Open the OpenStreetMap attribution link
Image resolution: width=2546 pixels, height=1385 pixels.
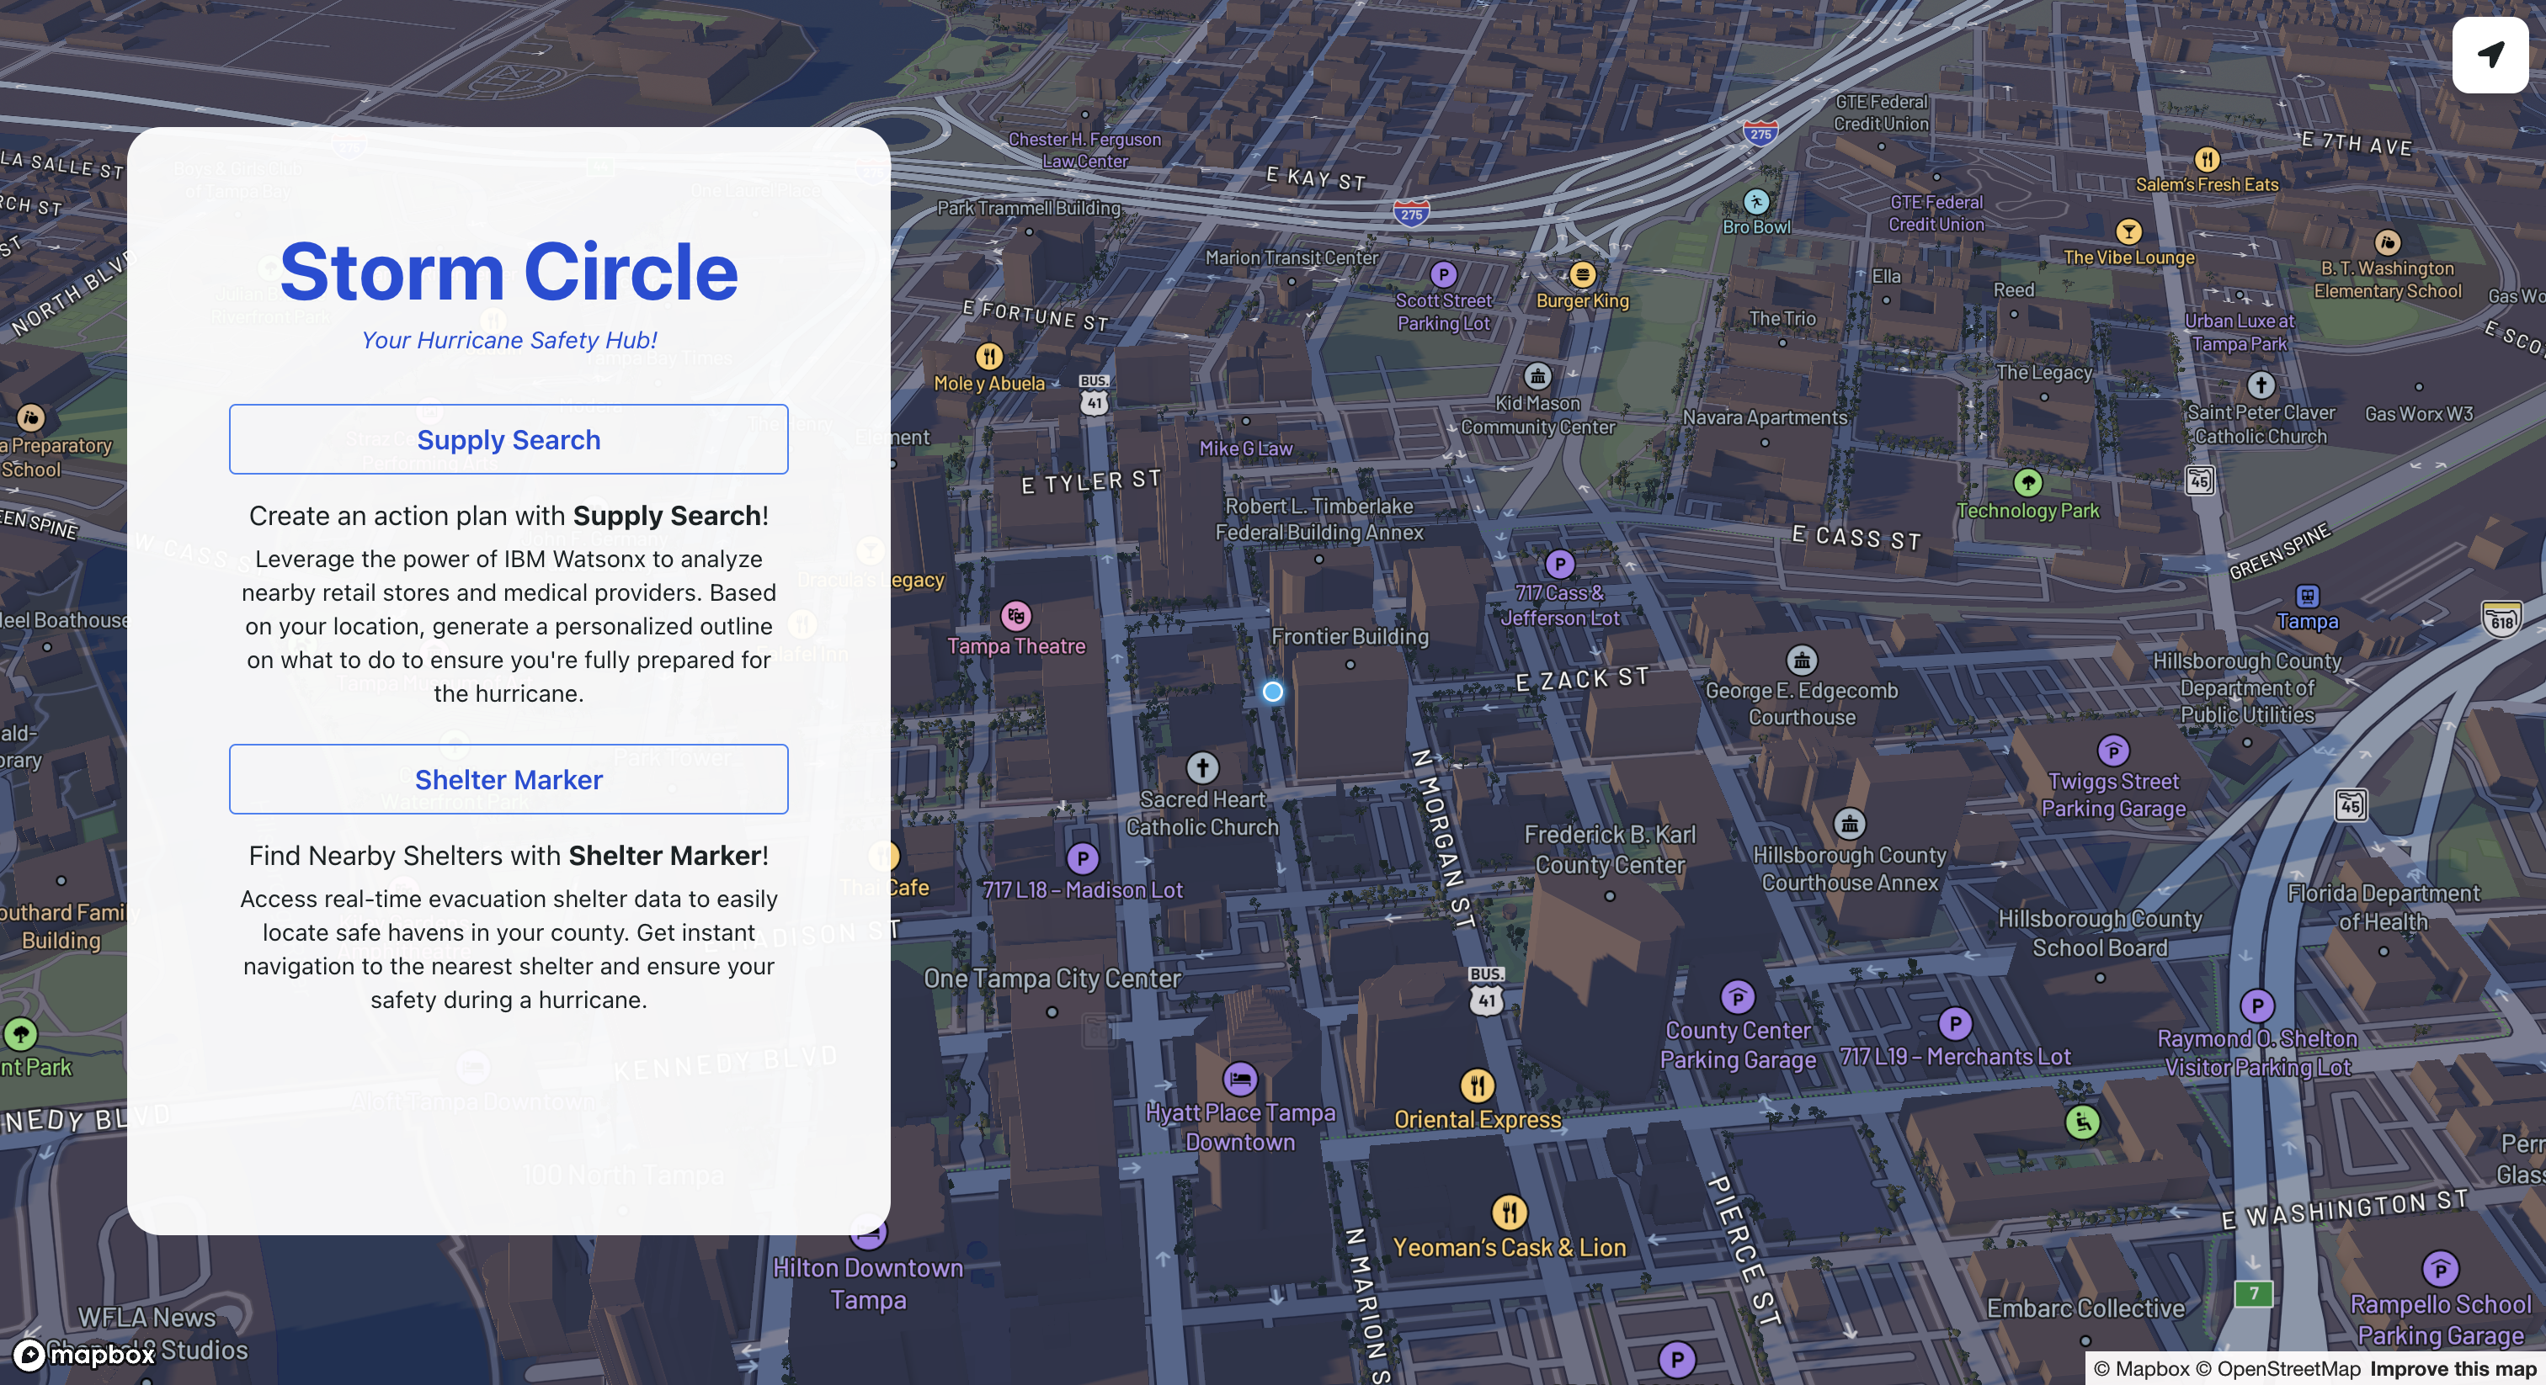(2277, 1368)
